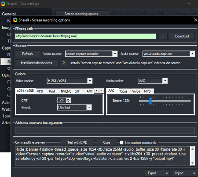
Task: Click the CRF value field
Action: point(62,100)
